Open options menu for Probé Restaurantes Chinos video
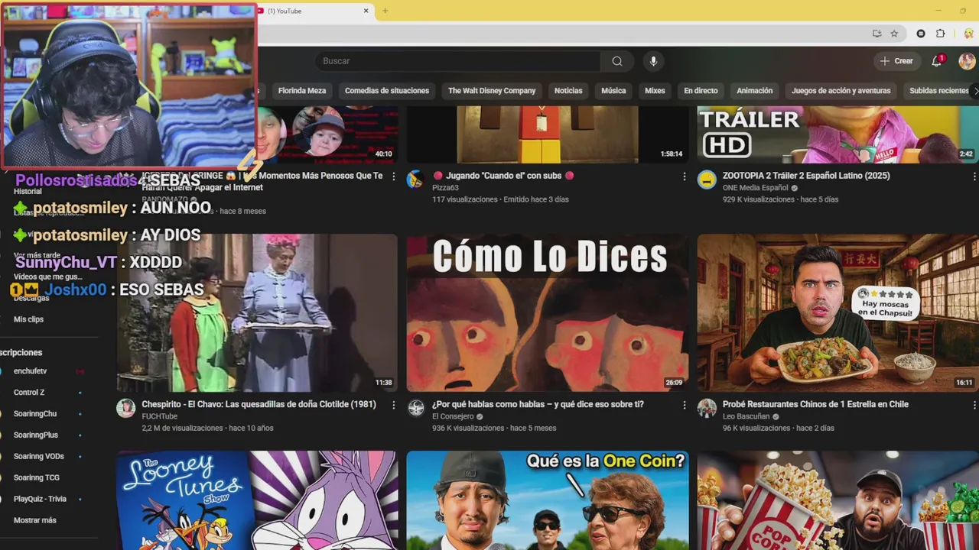Screen dimensions: 979x550 [x=974, y=405]
